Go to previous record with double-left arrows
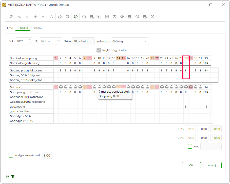 coord(19,17)
